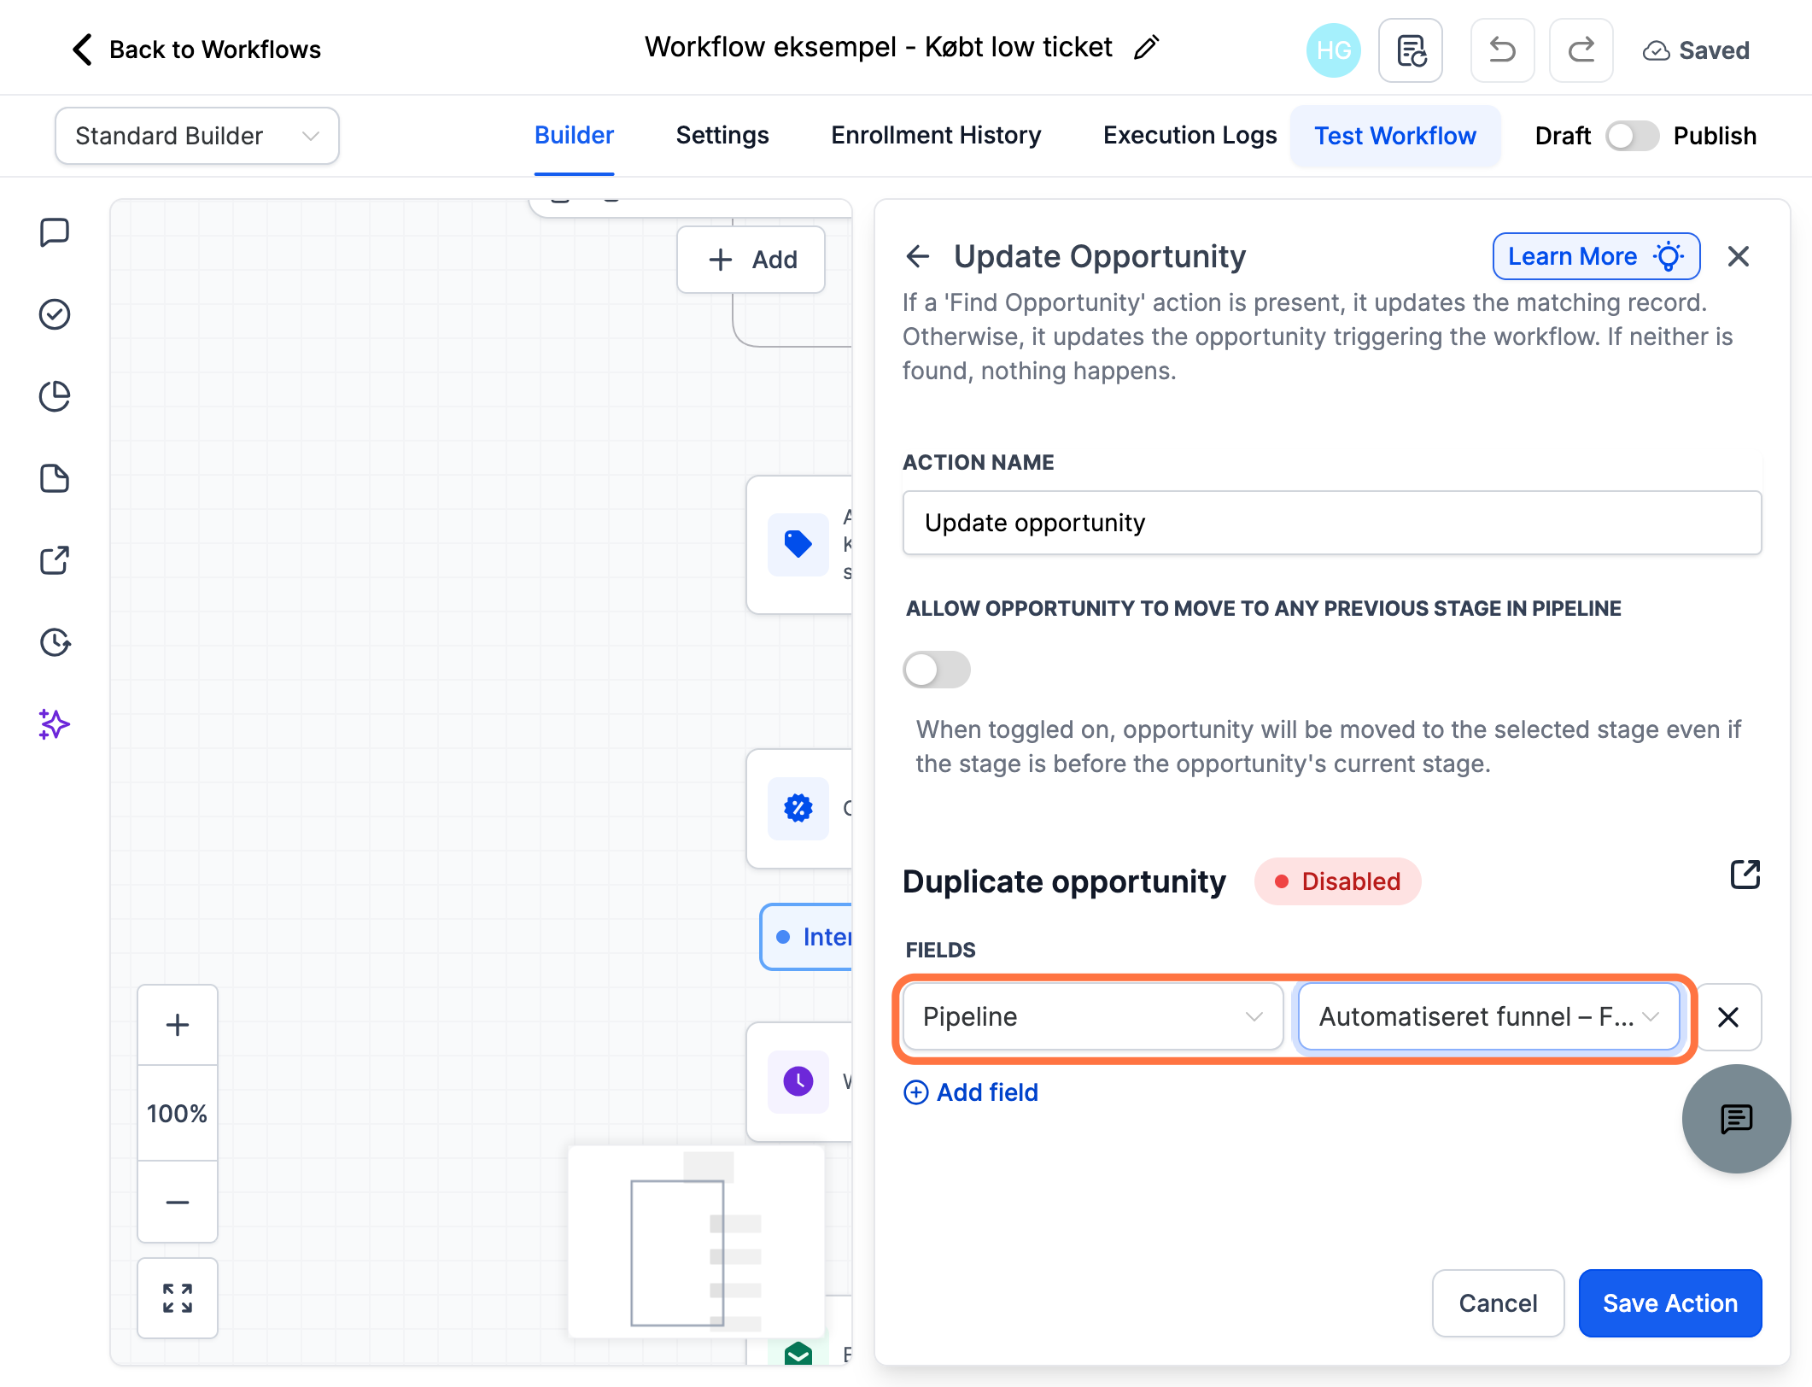Toggle Draft to Publish switch
This screenshot has width=1812, height=1387.
tap(1632, 136)
